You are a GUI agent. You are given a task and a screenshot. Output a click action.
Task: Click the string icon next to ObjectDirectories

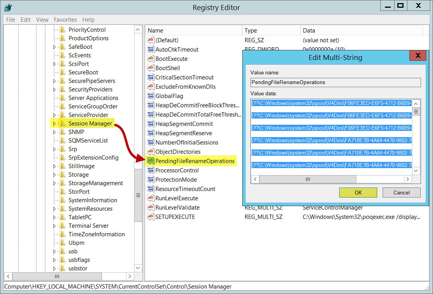[150, 151]
